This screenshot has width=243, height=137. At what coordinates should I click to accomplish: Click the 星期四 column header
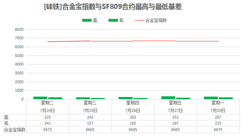click(133, 103)
